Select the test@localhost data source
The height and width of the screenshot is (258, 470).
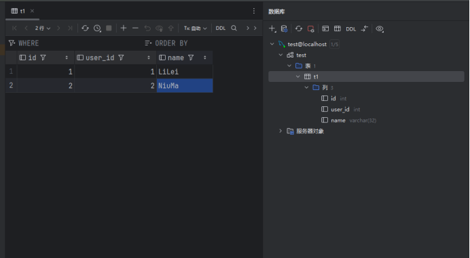tap(307, 44)
